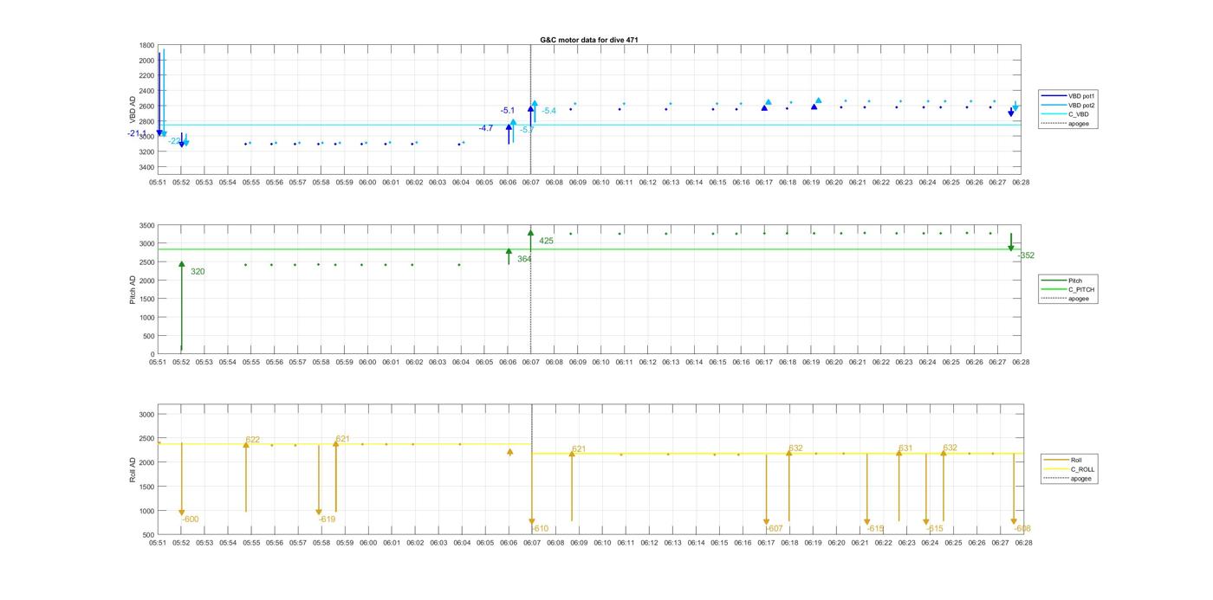Click the '-600' roll data label

[x=190, y=519]
